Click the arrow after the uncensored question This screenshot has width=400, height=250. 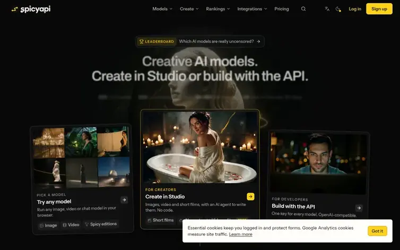(x=258, y=41)
